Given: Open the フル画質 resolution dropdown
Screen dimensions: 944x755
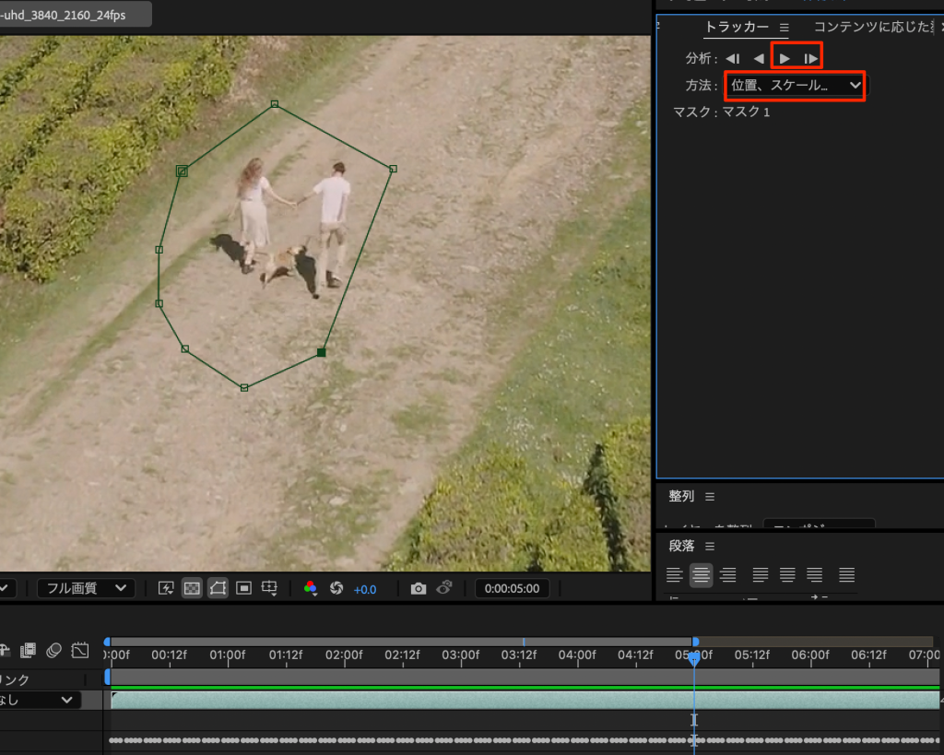Looking at the screenshot, I should 86,588.
